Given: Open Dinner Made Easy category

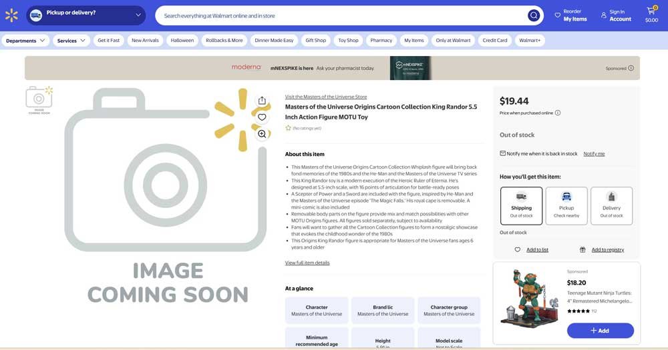Looking at the screenshot, I should click(274, 41).
